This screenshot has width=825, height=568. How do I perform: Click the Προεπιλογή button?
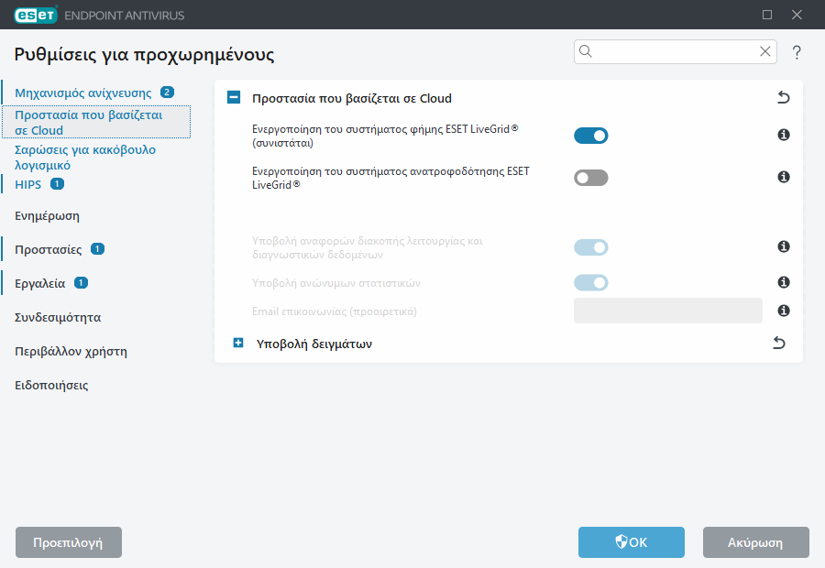point(69,542)
